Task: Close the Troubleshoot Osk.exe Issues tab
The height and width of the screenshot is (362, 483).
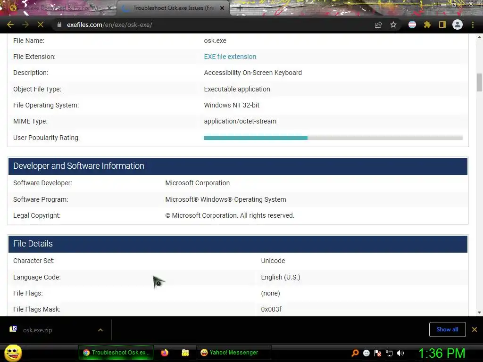Action: (x=222, y=8)
